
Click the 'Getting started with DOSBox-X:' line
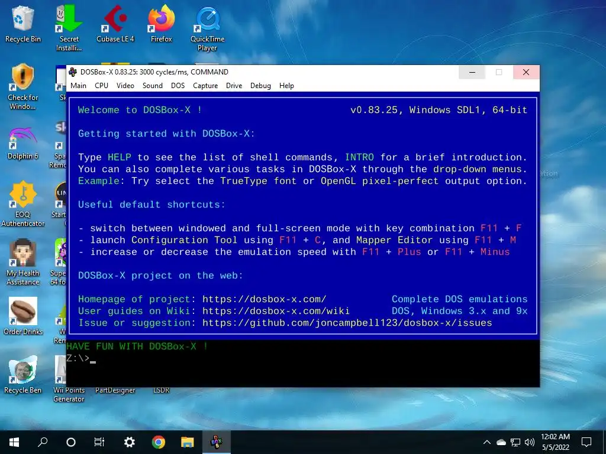[x=166, y=134]
